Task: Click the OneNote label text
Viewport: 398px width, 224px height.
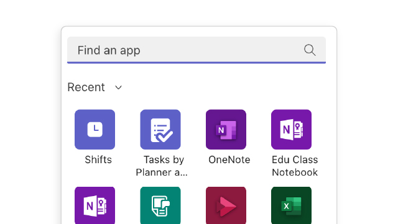Action: click(x=229, y=160)
